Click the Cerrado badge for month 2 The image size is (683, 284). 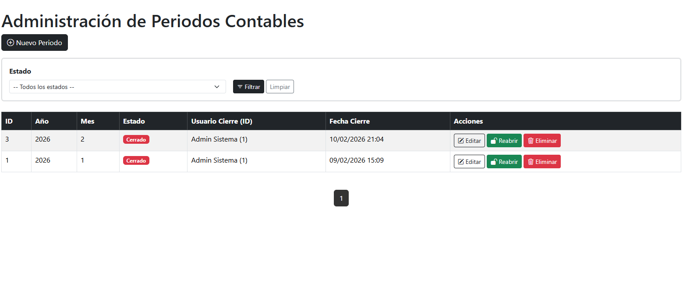(x=136, y=140)
